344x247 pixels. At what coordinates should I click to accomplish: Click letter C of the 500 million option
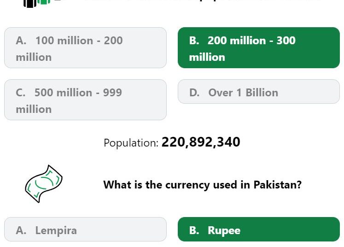(21, 93)
